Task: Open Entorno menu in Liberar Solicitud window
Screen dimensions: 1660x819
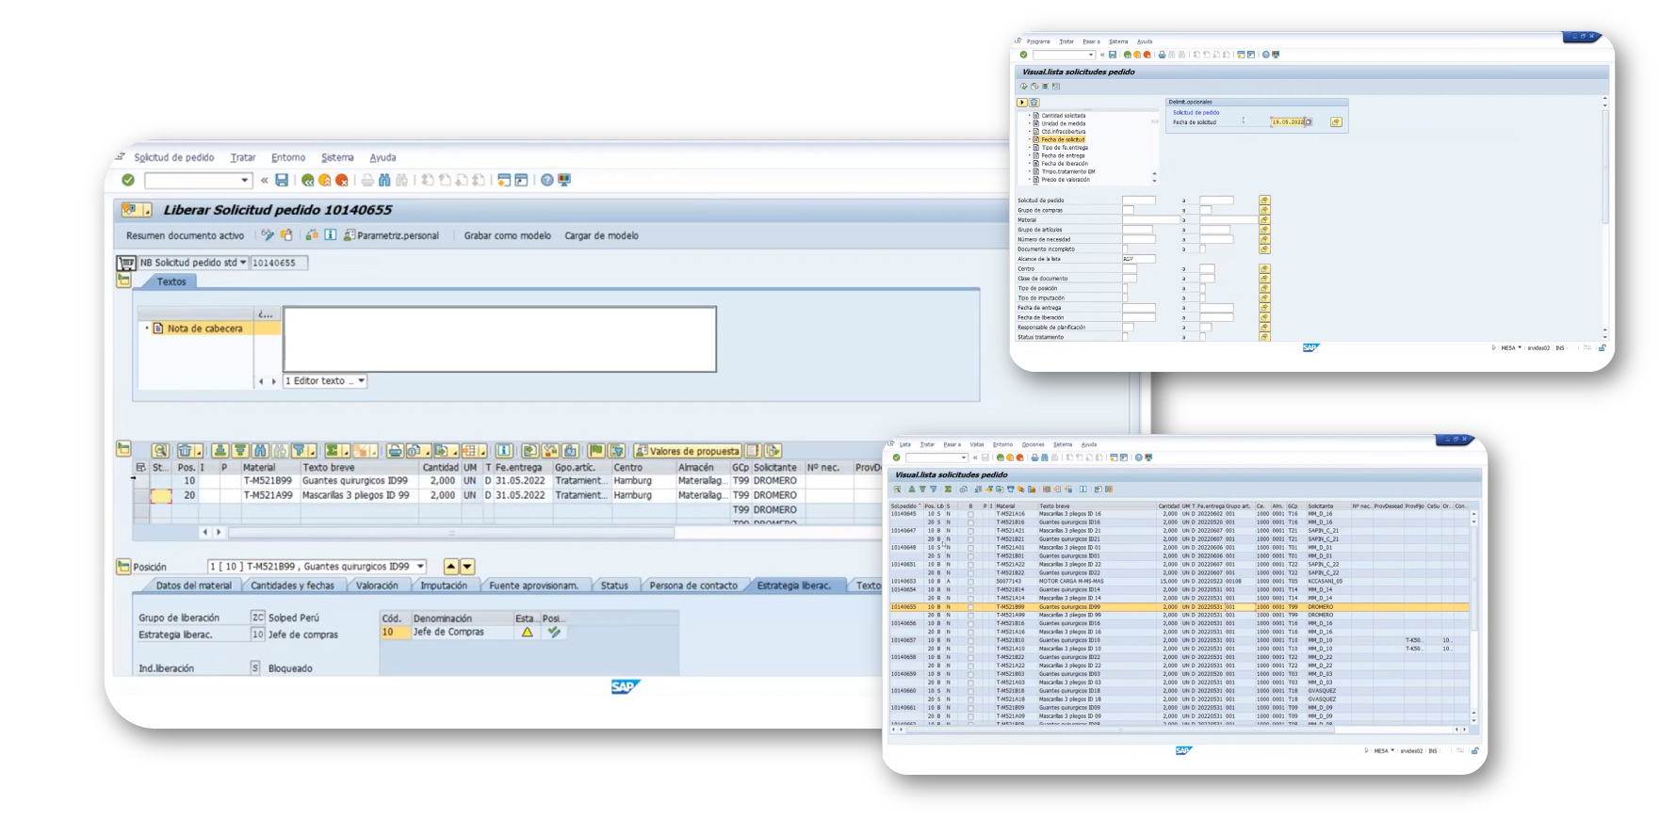Action: 287,157
